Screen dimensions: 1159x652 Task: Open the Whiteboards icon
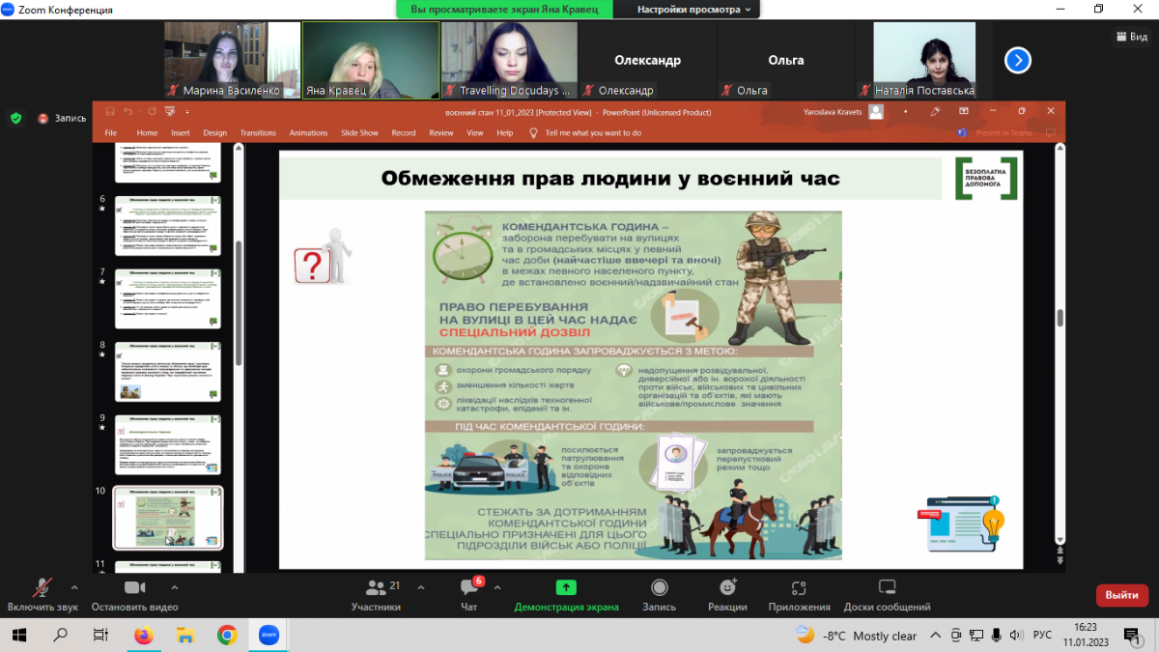coord(887,588)
